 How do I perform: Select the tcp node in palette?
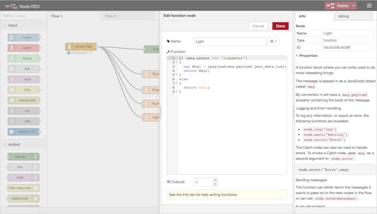23,111
